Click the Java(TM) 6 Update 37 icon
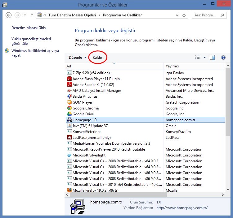 click(x=69, y=126)
